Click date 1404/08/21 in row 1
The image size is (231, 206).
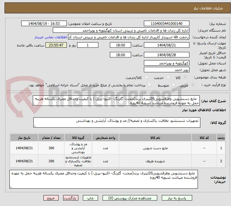point(24,148)
